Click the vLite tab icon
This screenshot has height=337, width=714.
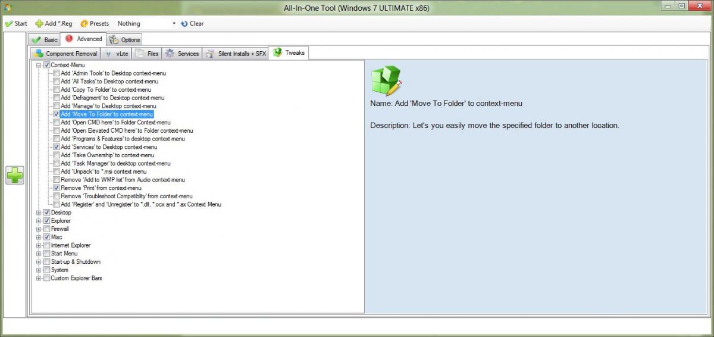tap(109, 54)
